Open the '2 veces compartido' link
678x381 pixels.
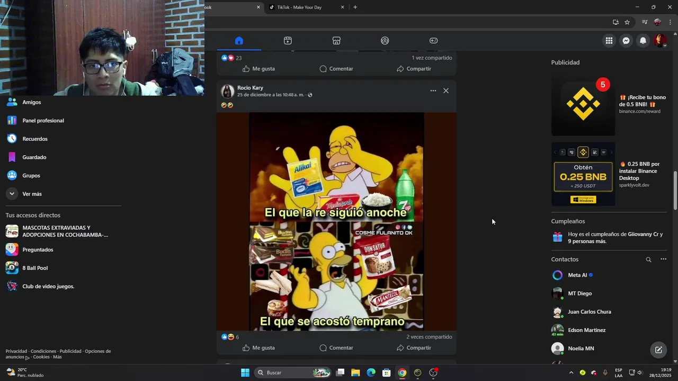point(429,337)
